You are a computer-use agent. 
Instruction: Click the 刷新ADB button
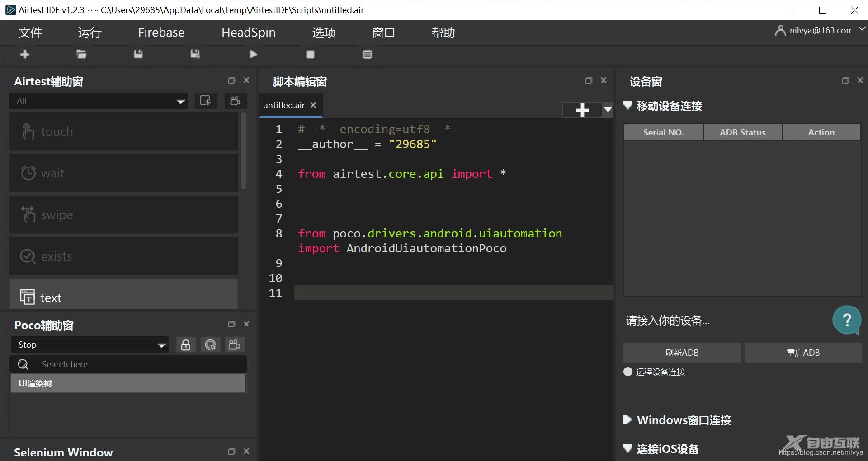point(682,353)
